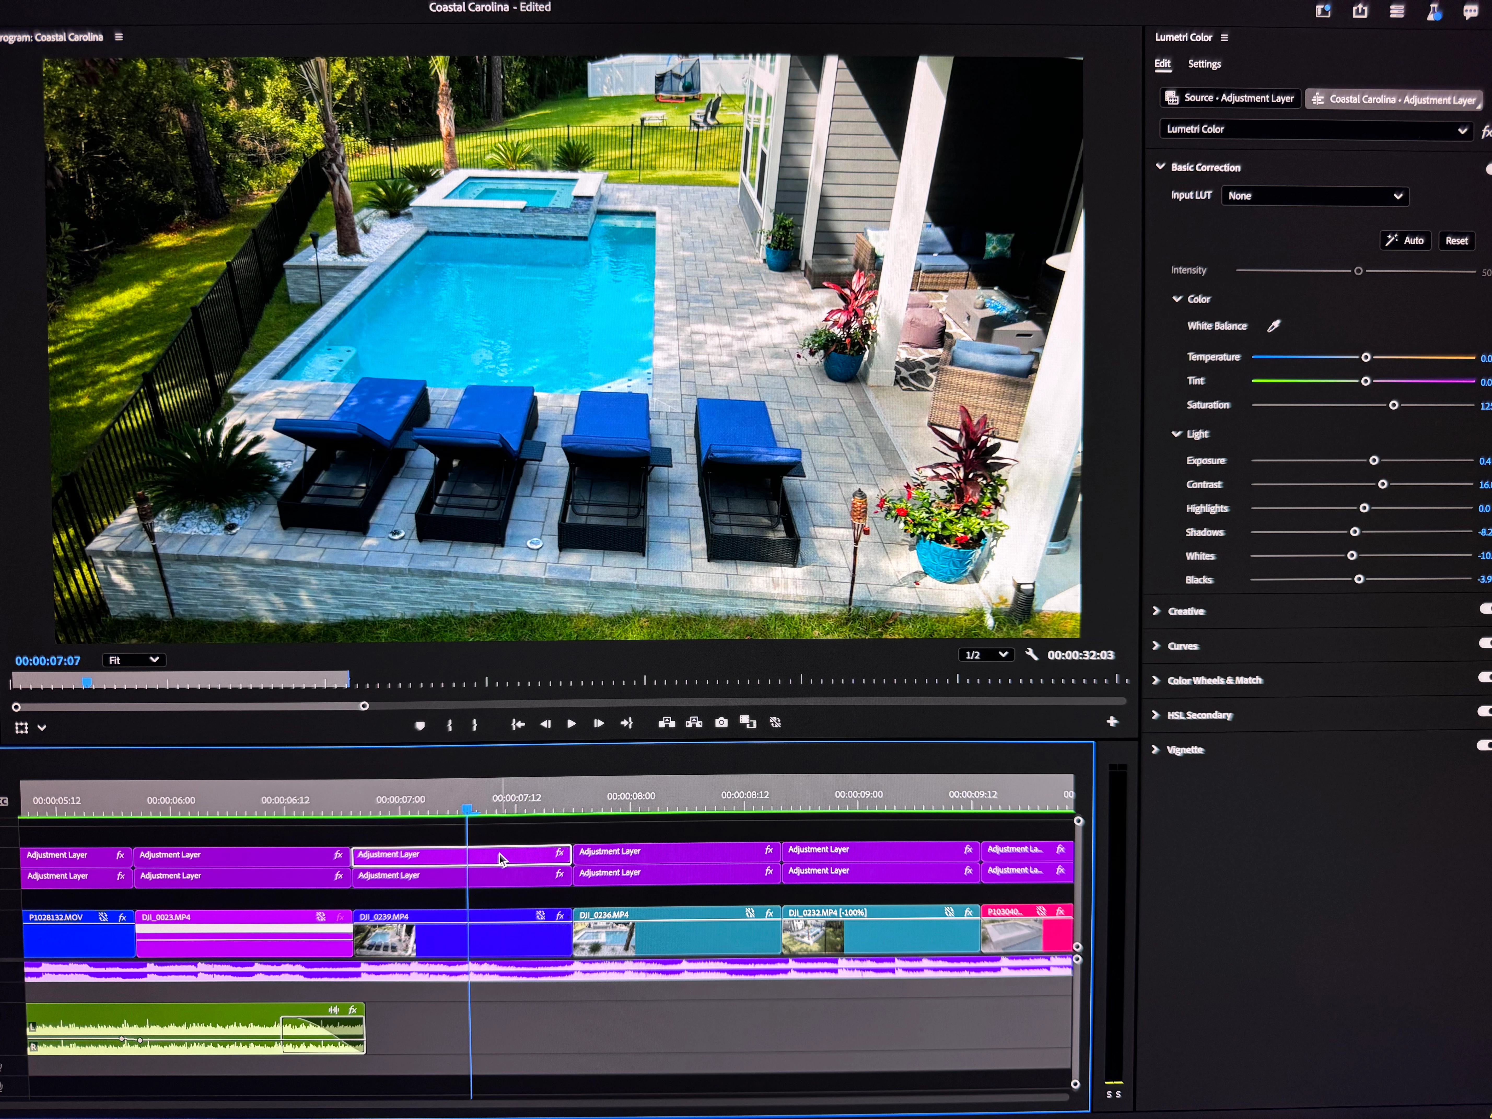Open the button editor plus icon

click(1112, 721)
